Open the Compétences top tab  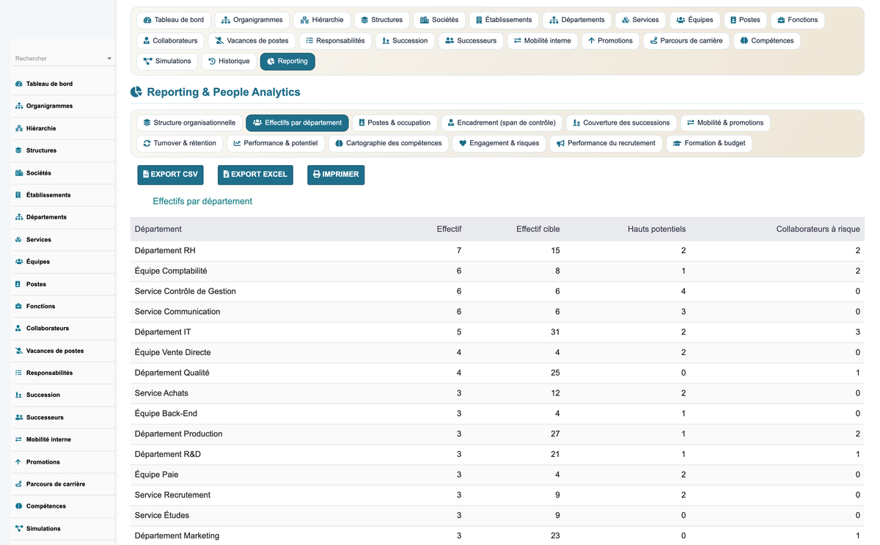pyautogui.click(x=766, y=41)
